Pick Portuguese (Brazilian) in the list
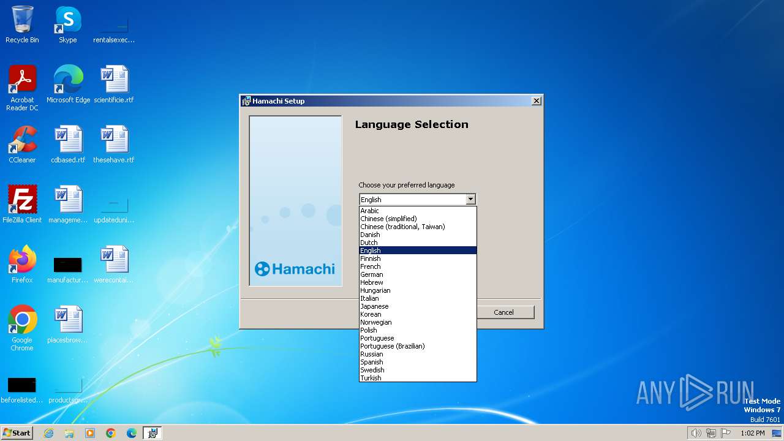 [x=418, y=346]
